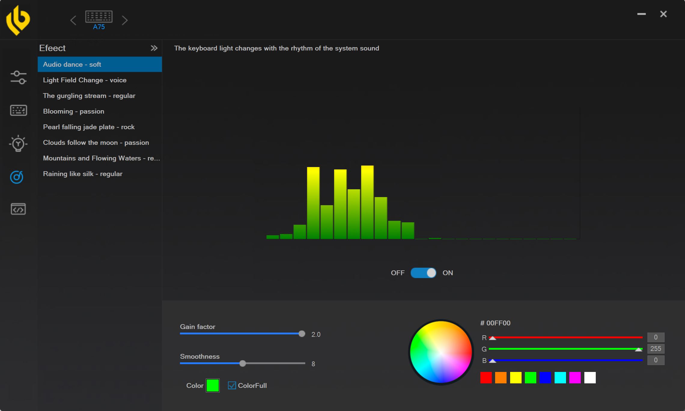Image resolution: width=685 pixels, height=411 pixels.
Task: Choose the blue preset swatch
Action: [545, 378]
